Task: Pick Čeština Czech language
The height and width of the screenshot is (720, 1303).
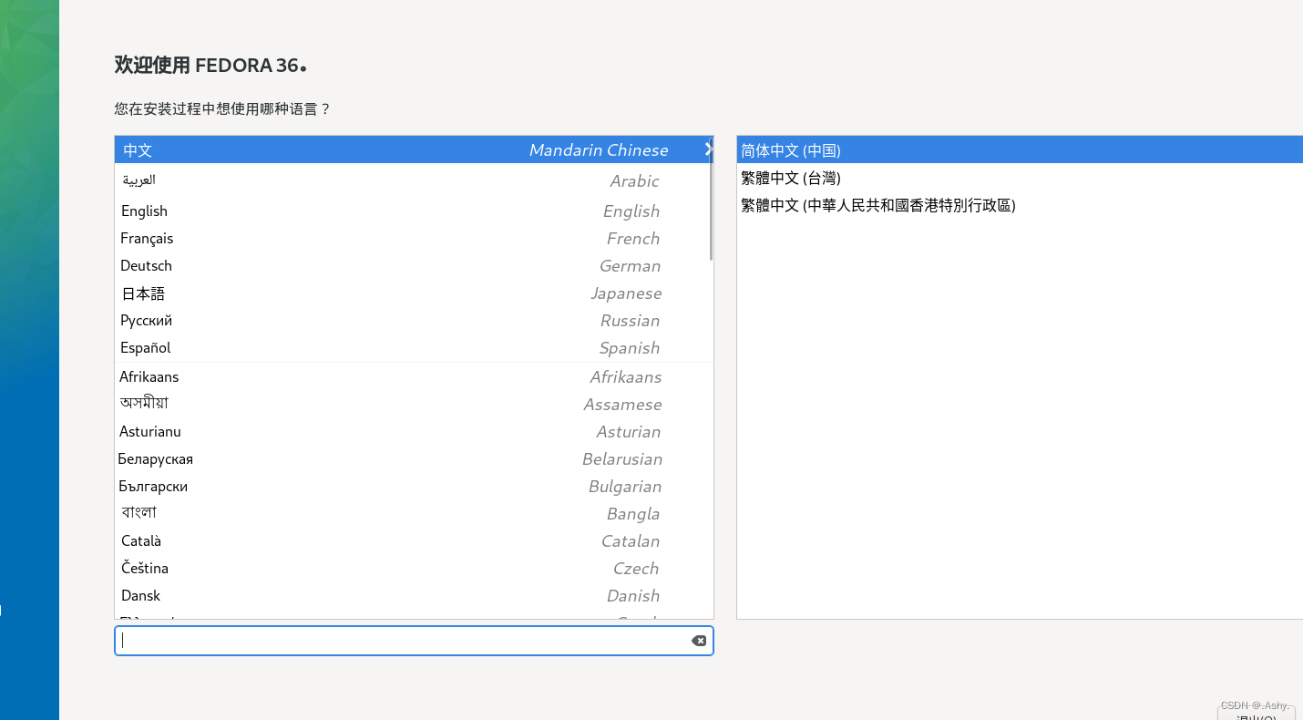Action: 414,568
